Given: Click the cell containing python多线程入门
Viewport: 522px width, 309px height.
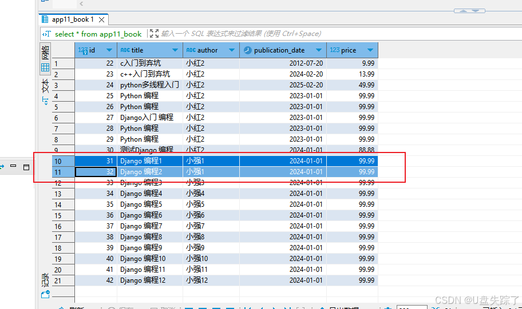Looking at the screenshot, I should coord(149,85).
